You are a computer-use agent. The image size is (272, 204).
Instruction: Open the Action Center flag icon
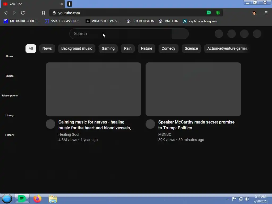click(x=234, y=199)
